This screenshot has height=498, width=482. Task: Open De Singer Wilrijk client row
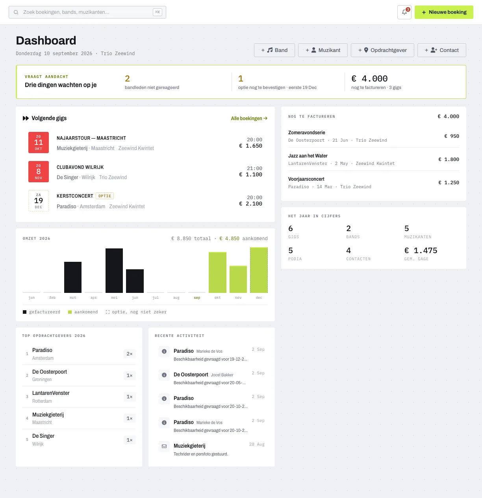tap(79, 440)
